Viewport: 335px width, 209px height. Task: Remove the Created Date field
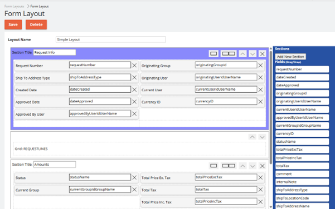[134, 89]
